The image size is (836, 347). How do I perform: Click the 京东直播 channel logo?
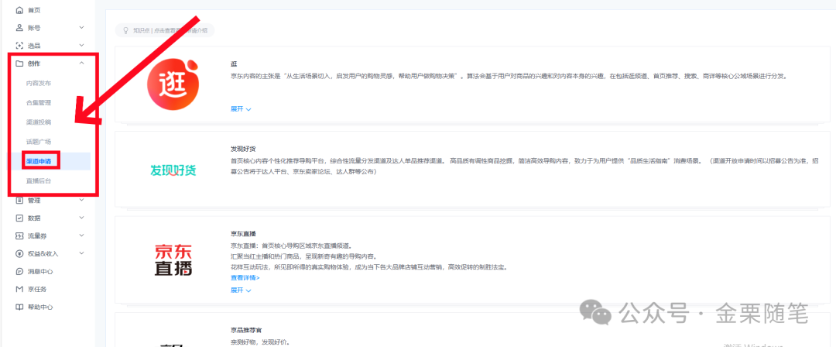173,259
